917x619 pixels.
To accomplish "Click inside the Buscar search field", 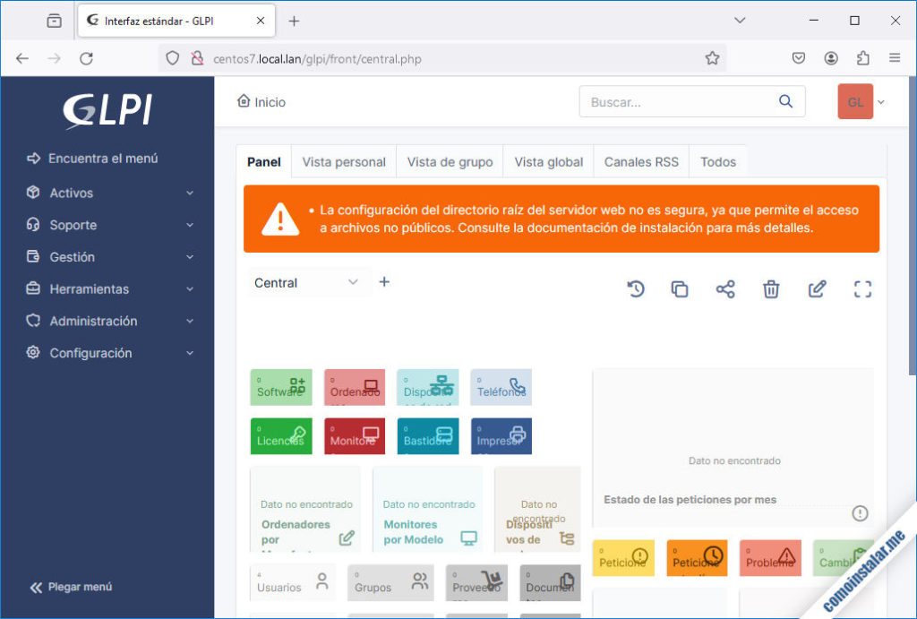I will pyautogui.click(x=663, y=101).
